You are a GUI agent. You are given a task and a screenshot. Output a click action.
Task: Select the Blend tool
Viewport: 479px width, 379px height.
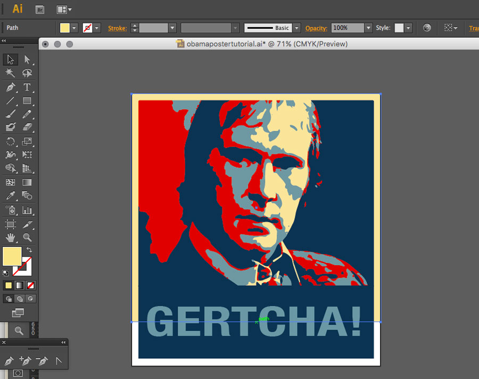27,195
